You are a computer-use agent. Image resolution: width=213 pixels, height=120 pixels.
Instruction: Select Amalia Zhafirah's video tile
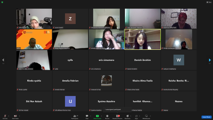(106, 39)
